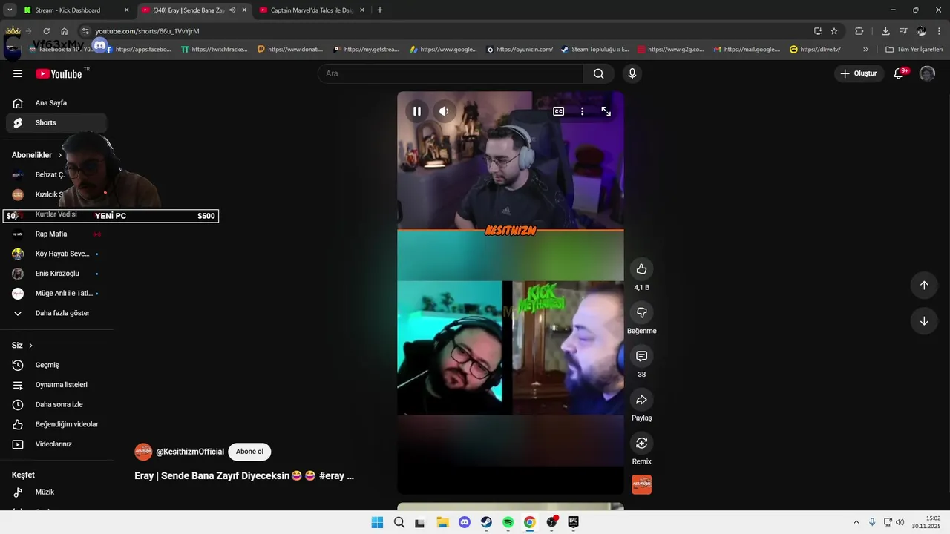This screenshot has height=534, width=950.
Task: Expand the Abonelikler section chevron
Action: [x=60, y=155]
